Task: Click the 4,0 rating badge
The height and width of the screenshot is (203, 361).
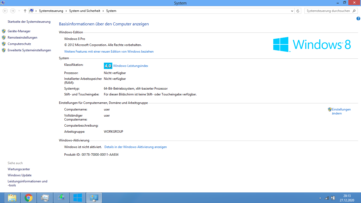Action: [108, 66]
